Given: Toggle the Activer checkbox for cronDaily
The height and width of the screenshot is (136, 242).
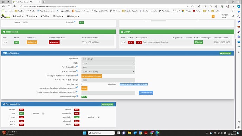Looking at the screenshot, I should coord(98,117).
